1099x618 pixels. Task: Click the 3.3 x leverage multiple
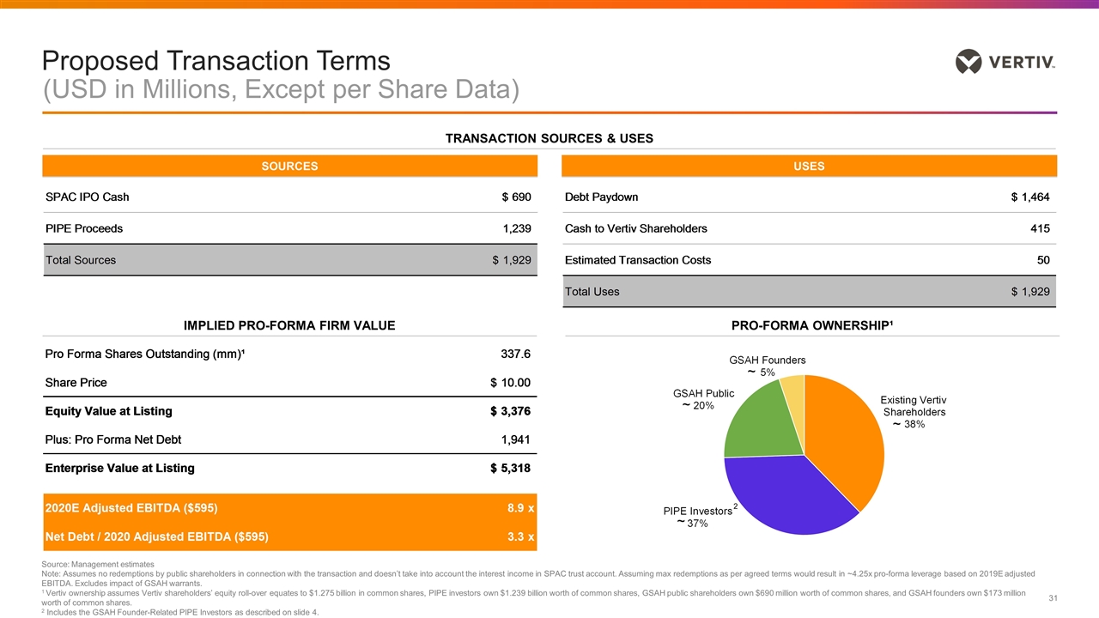coord(520,537)
